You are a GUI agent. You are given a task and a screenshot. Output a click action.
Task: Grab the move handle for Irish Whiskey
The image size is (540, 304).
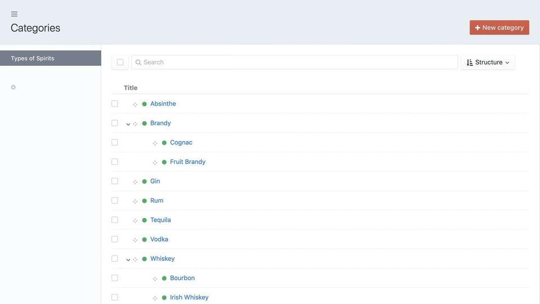click(x=155, y=298)
